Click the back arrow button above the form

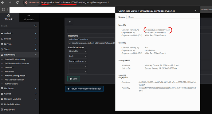70,22
